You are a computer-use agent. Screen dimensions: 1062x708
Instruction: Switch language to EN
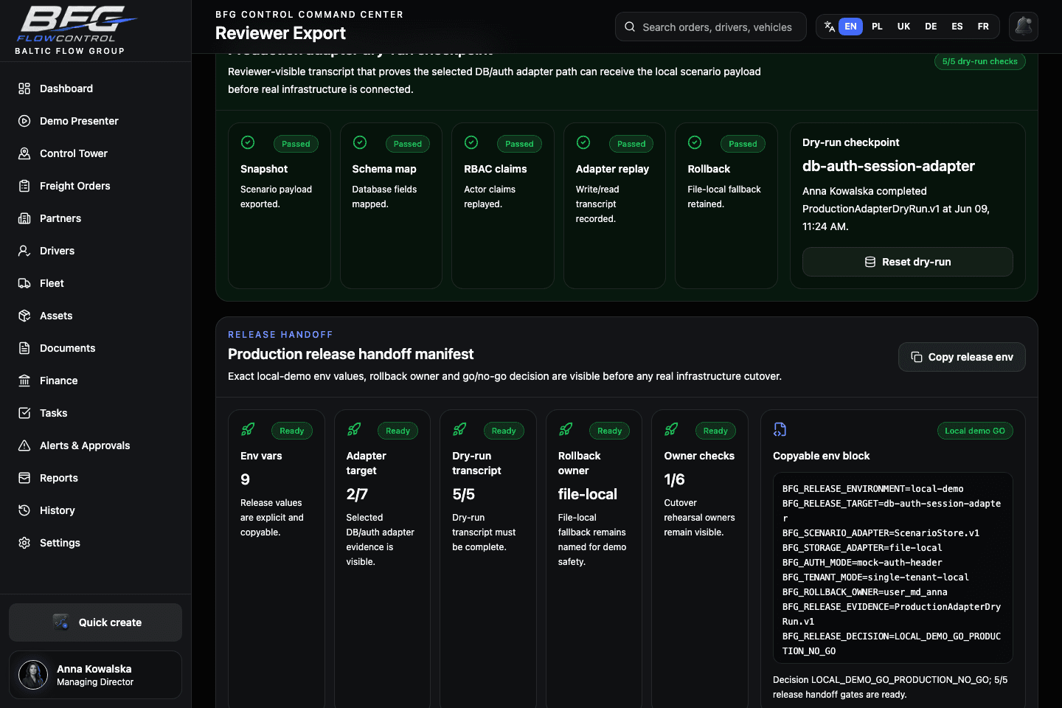point(850,27)
